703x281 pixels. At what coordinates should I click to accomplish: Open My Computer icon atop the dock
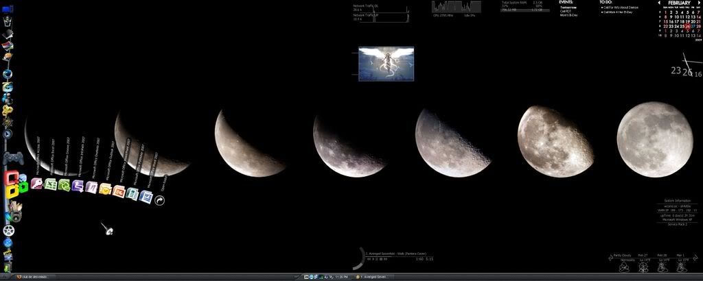[x=8, y=9]
